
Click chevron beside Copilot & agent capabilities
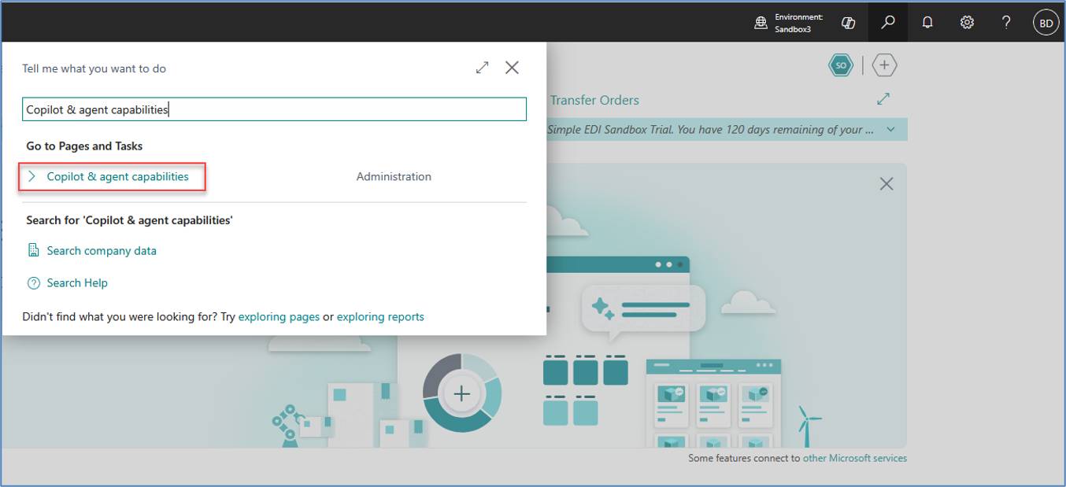pyautogui.click(x=32, y=176)
